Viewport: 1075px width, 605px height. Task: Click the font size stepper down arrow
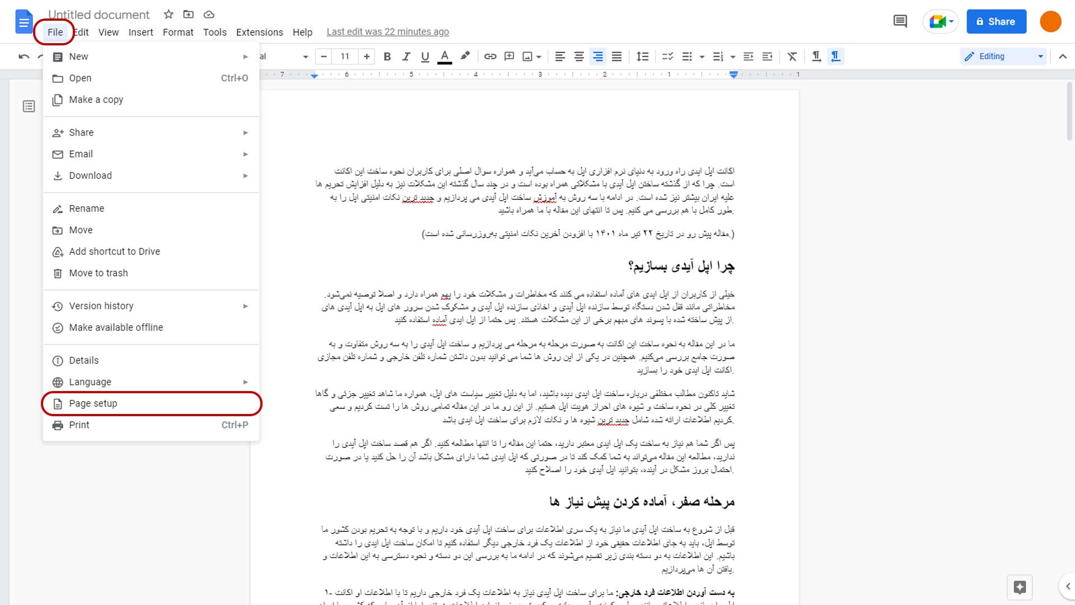[x=324, y=56]
